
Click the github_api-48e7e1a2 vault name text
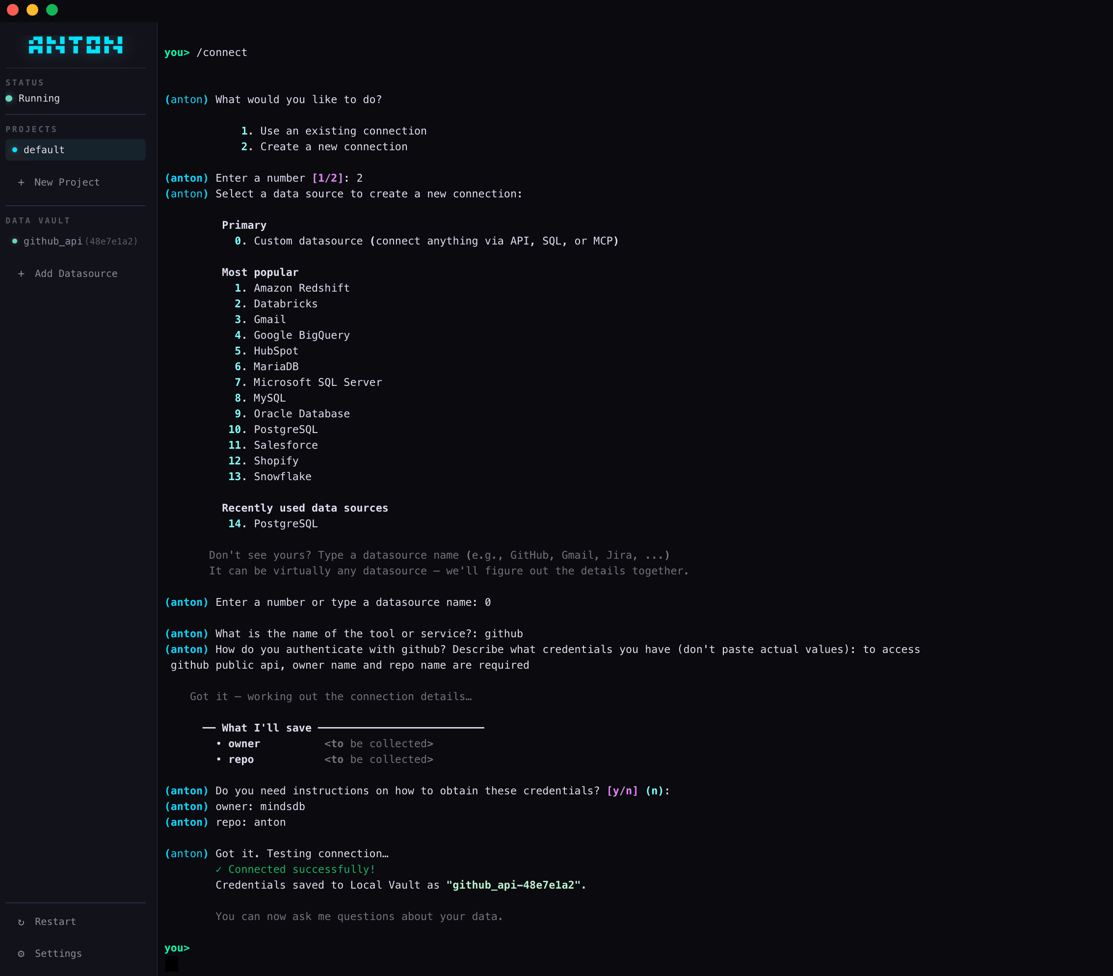[x=513, y=885]
